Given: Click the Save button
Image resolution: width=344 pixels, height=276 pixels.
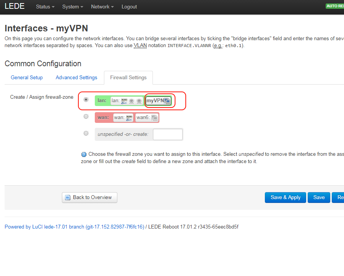Looking at the screenshot, I should tap(319, 198).
